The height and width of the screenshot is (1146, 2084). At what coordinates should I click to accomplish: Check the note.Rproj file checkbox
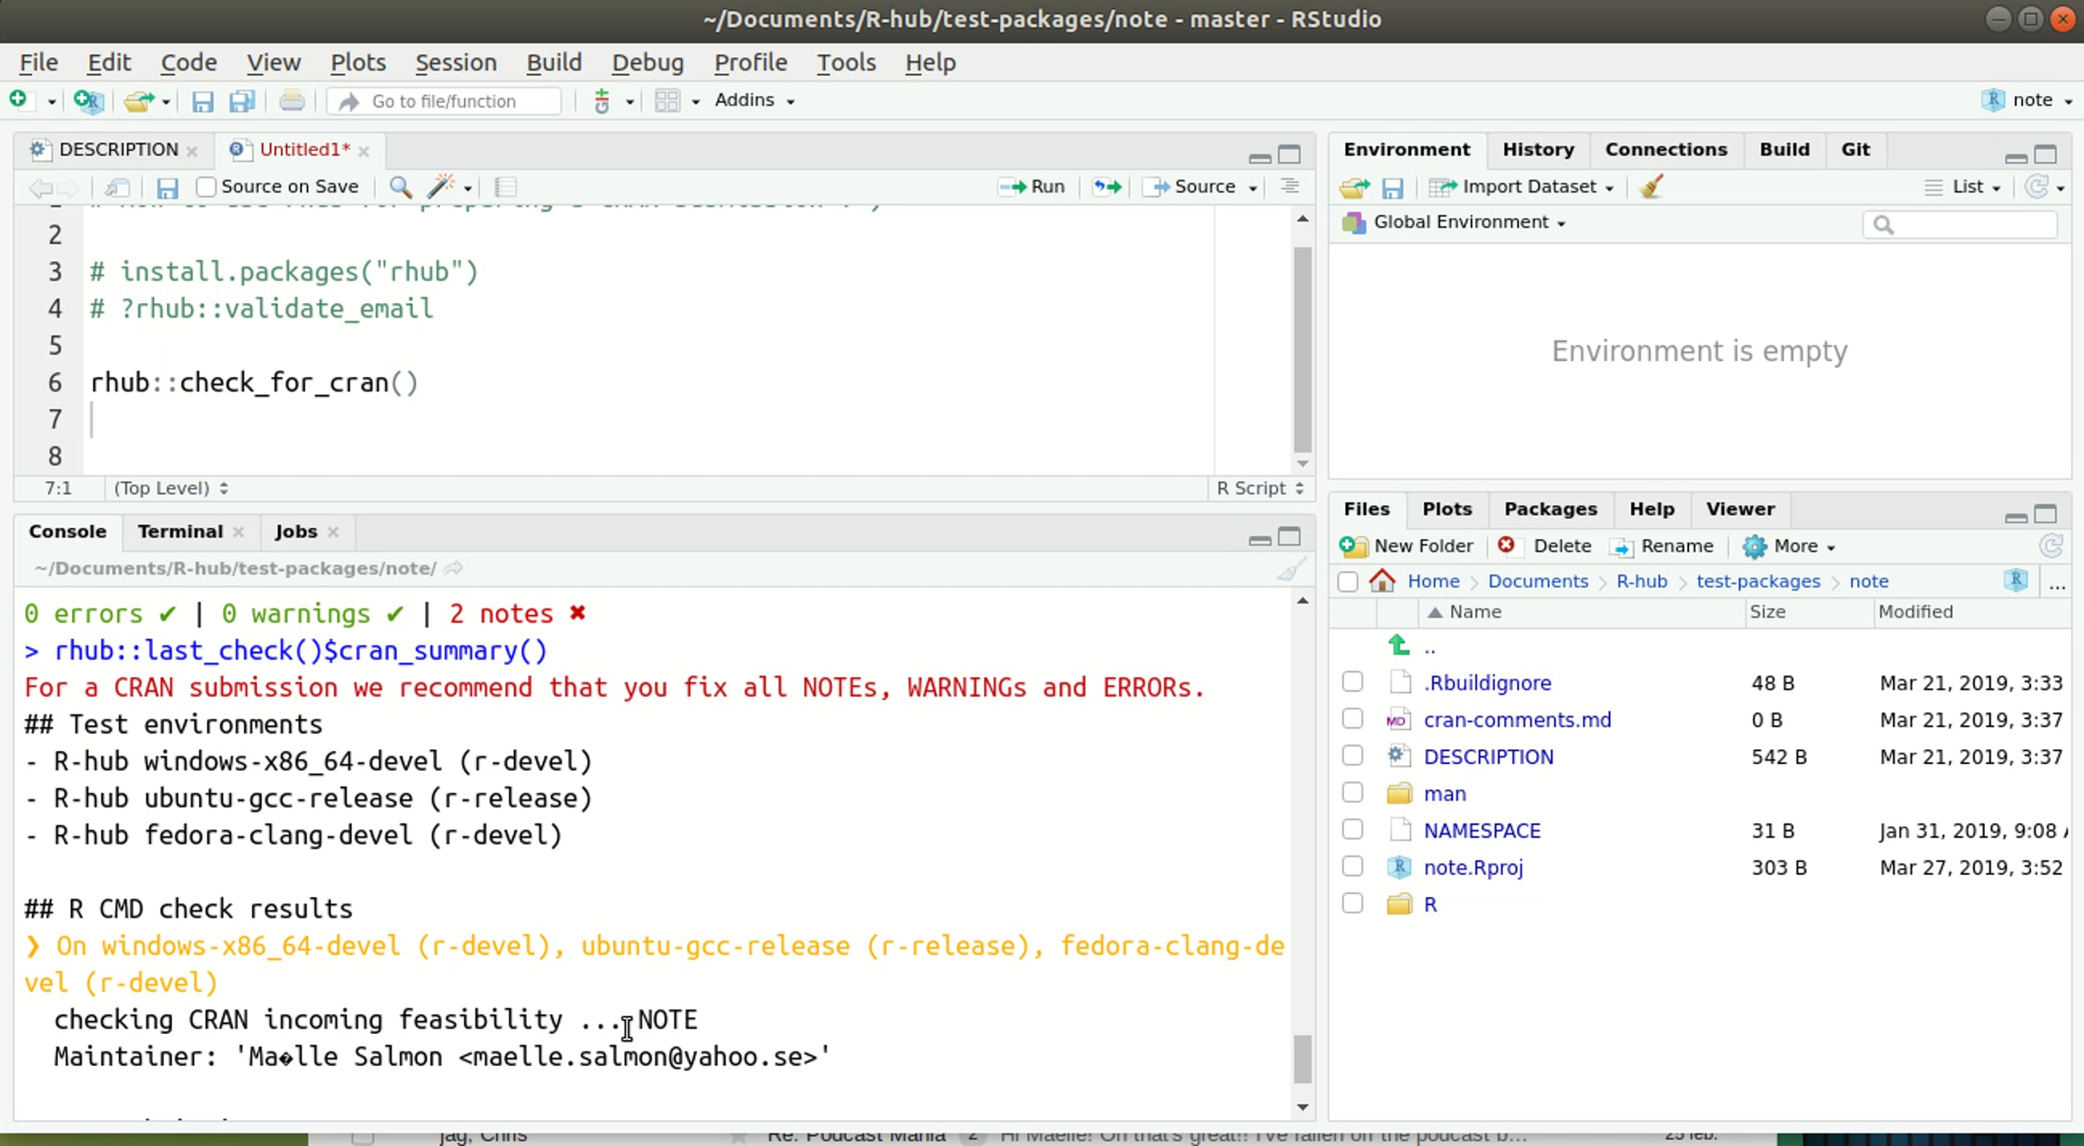(x=1352, y=866)
